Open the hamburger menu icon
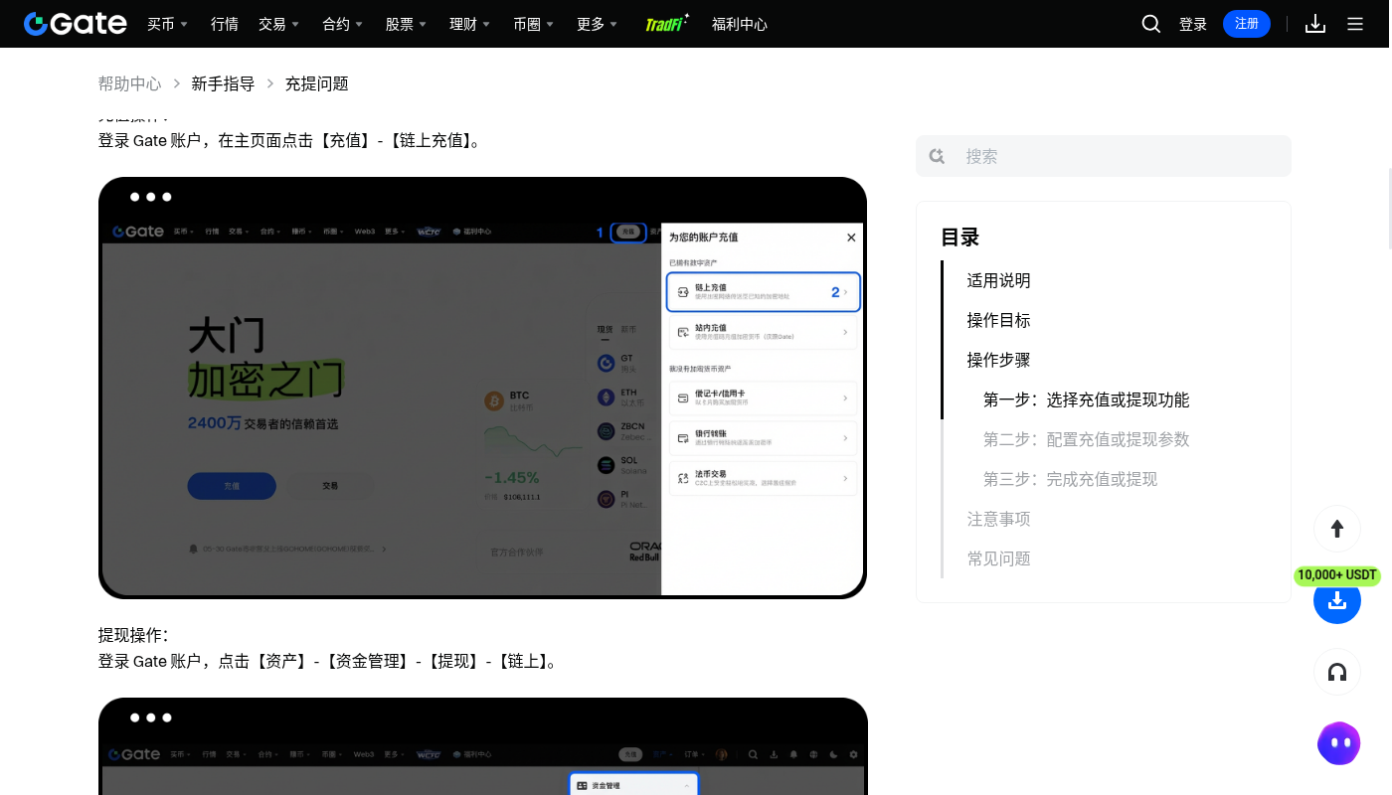This screenshot has height=795, width=1392. 1355,24
